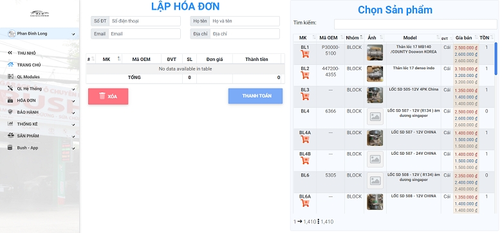Image resolution: width=502 pixels, height=233 pixels.
Task: Expand the SẢN PHẨM submenu chevron
Action: 73,137
